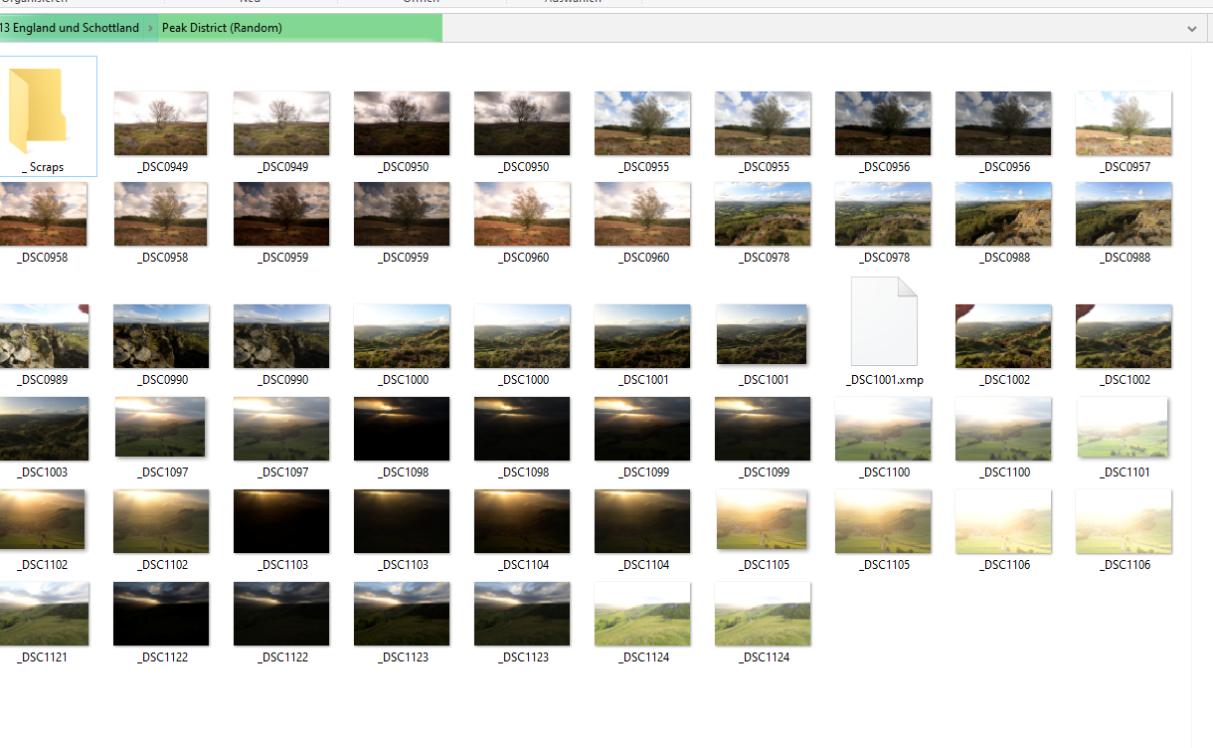Click the breadcrumb chevron before Peak District
Image resolution: width=1213 pixels, height=748 pixels.
tap(151, 28)
